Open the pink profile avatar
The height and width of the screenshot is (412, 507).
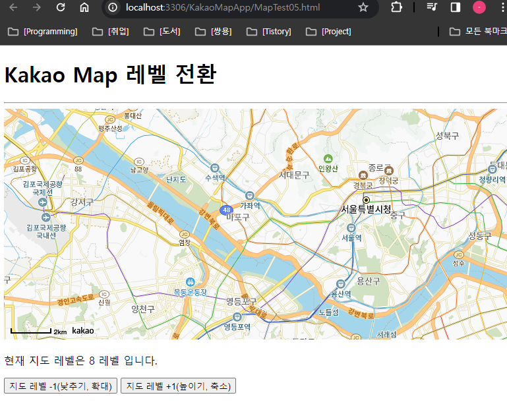pyautogui.click(x=479, y=7)
